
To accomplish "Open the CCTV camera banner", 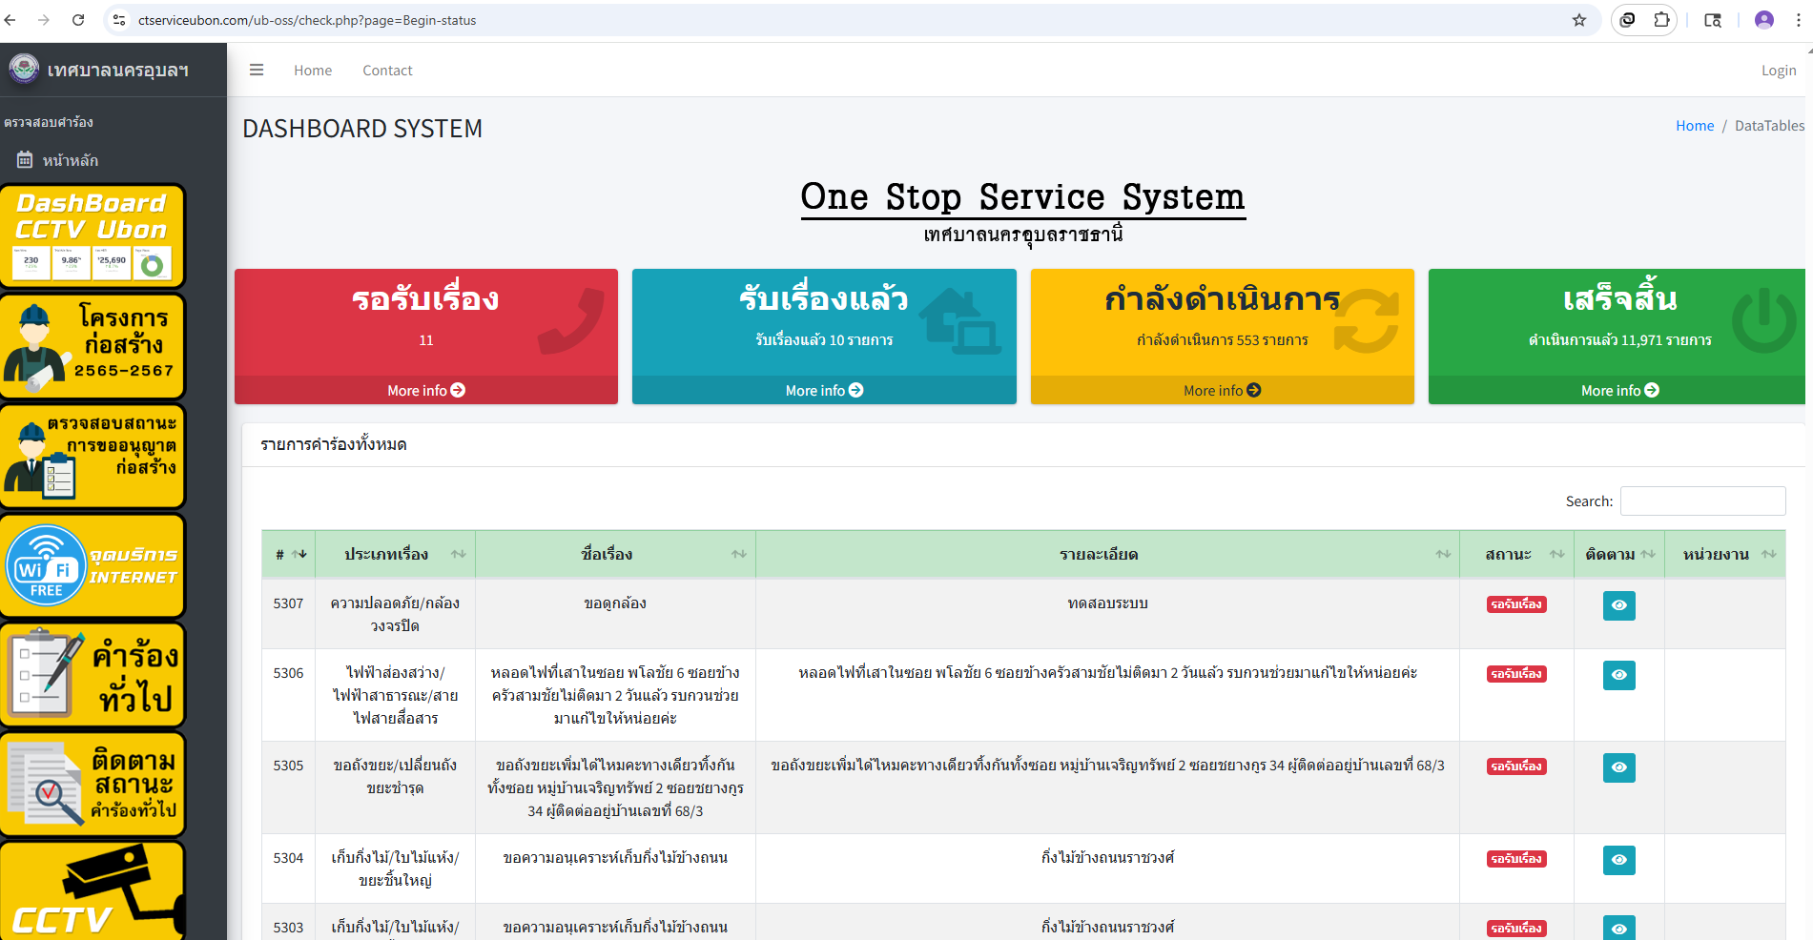I will [x=93, y=891].
